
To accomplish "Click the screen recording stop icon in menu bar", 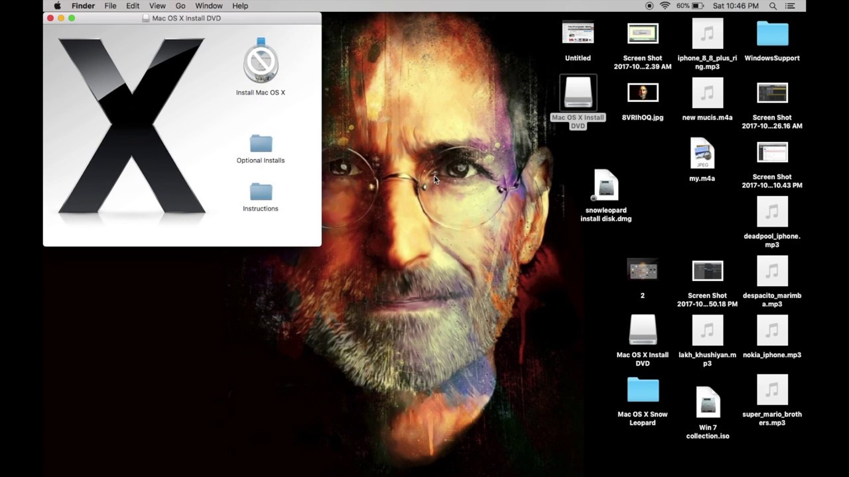I will [649, 6].
